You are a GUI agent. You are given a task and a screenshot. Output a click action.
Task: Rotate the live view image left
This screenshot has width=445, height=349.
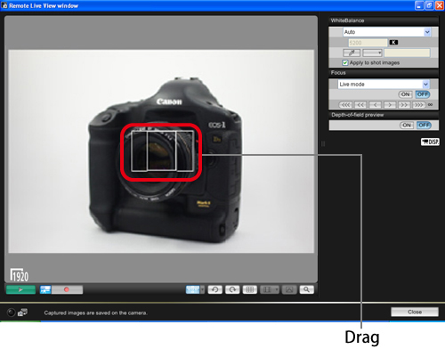pyautogui.click(x=215, y=289)
